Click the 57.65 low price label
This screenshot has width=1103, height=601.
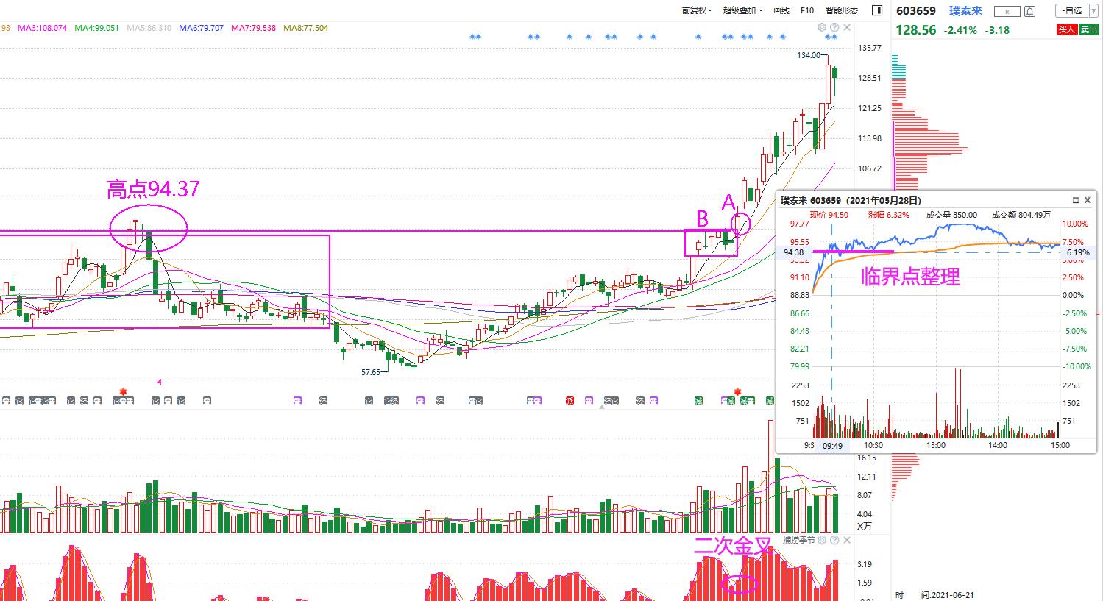click(x=371, y=372)
